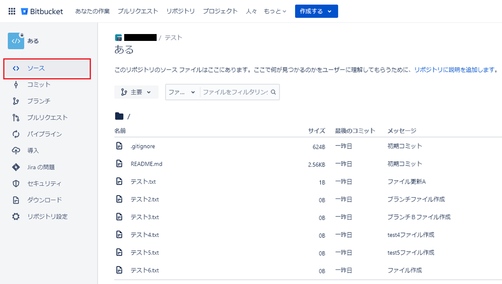Click the file icon beside テスト3.txt

click(x=119, y=217)
